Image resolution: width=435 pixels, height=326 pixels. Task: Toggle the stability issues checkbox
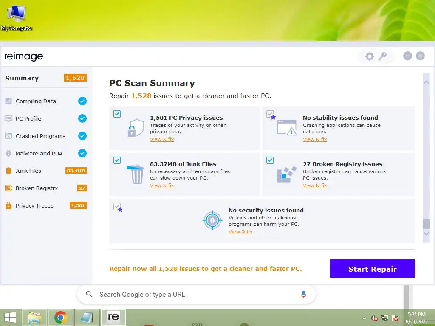(270, 114)
